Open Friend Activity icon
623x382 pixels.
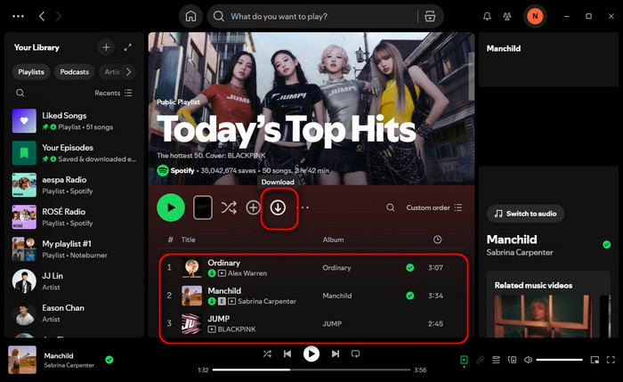coord(507,16)
